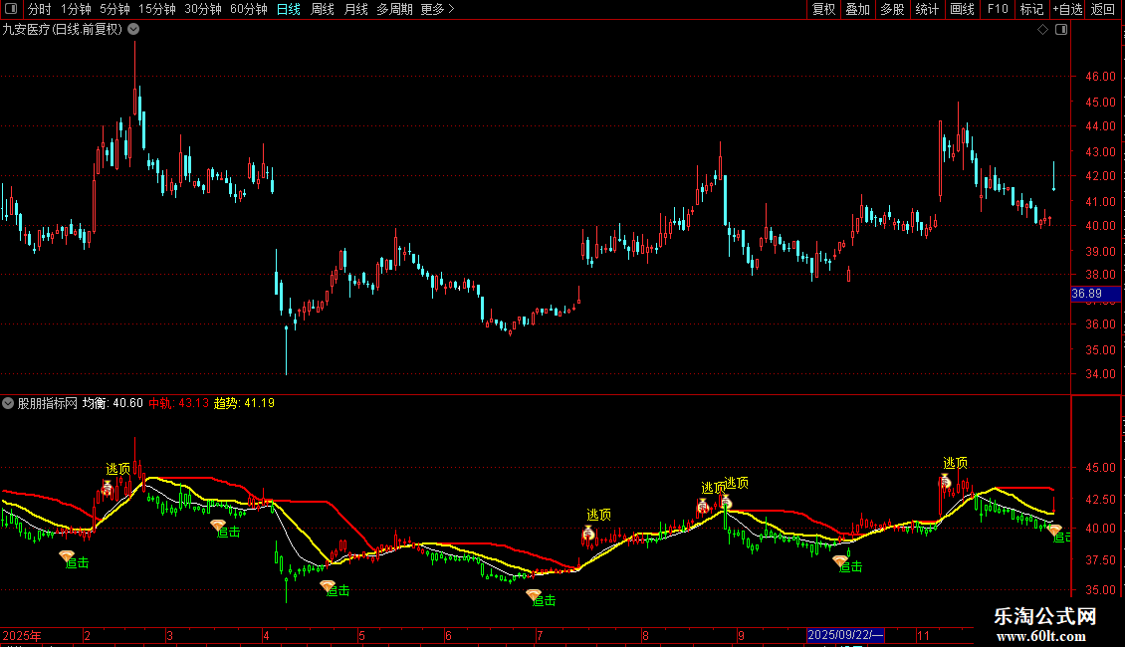Click the 46.00 price axis label

click(x=1100, y=76)
